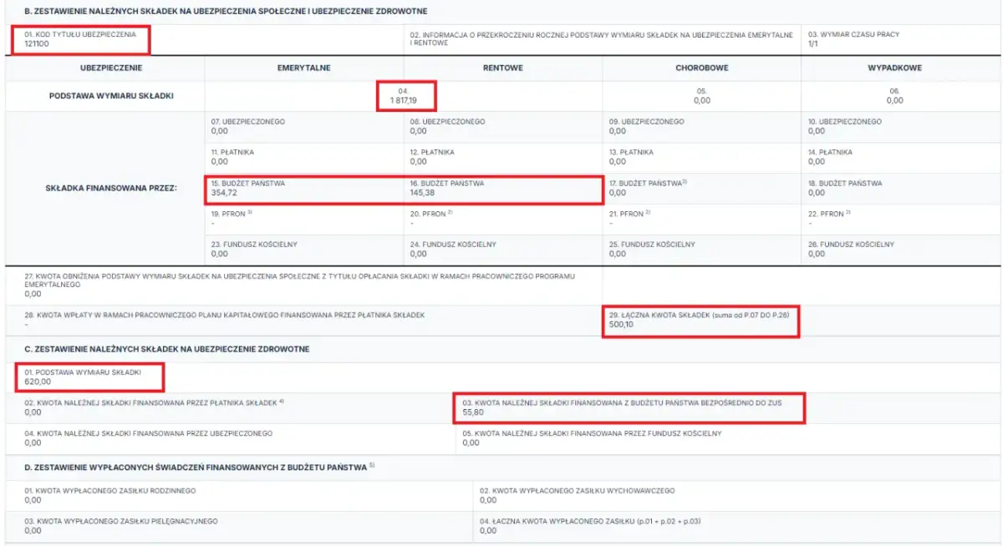Viewport: 1003px width, 546px height.
Task: Click the '21. PFRON' field
Action: pyautogui.click(x=702, y=219)
